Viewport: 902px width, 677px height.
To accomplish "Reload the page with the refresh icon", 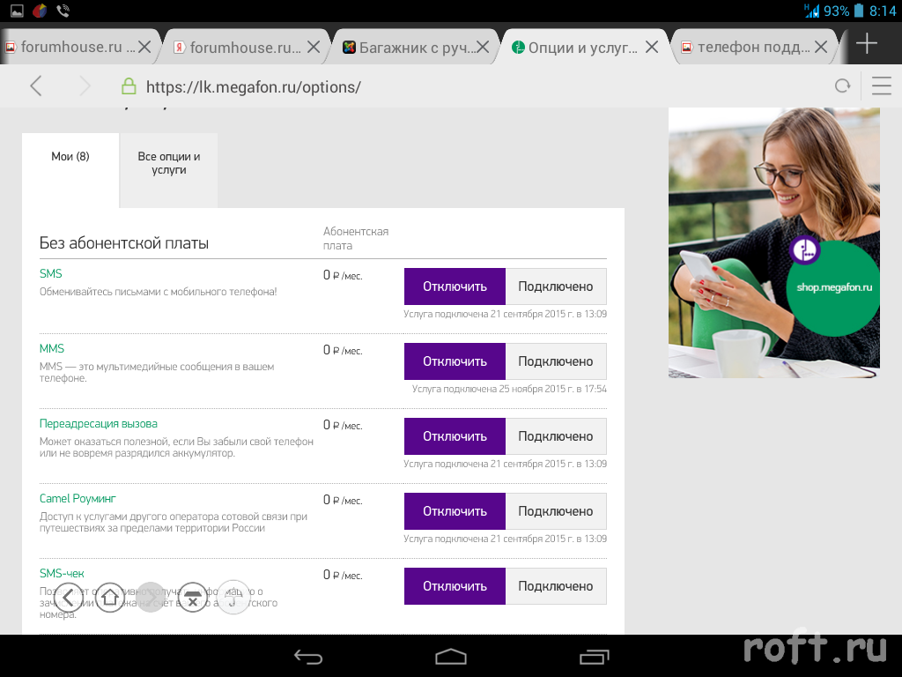I will tap(843, 86).
